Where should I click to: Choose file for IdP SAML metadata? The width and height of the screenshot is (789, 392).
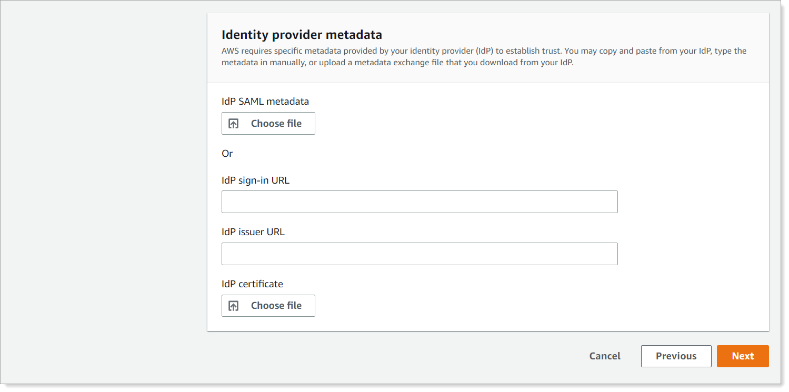point(268,124)
